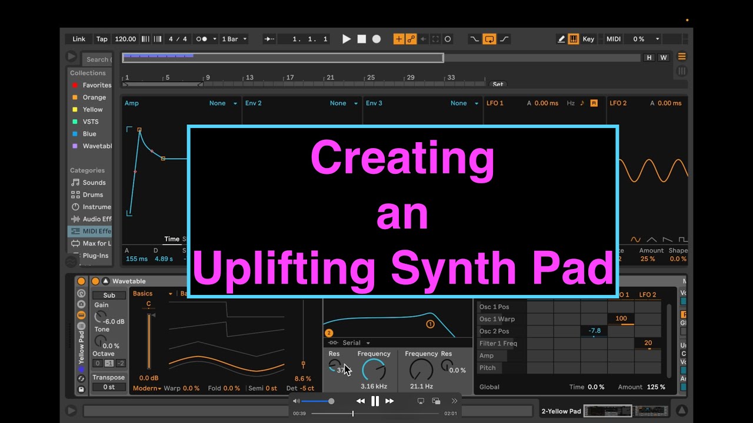This screenshot has width=753, height=423.
Task: Open the Basics wavetable category dropdown
Action: pyautogui.click(x=152, y=293)
